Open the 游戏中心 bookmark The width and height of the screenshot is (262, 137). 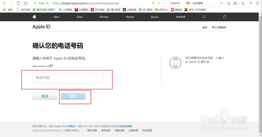tap(162, 10)
